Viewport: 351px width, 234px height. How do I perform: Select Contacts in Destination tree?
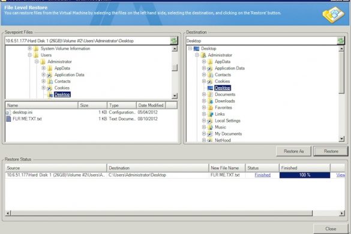coord(223,74)
